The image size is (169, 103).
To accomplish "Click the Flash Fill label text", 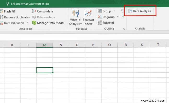I will point(10,11).
